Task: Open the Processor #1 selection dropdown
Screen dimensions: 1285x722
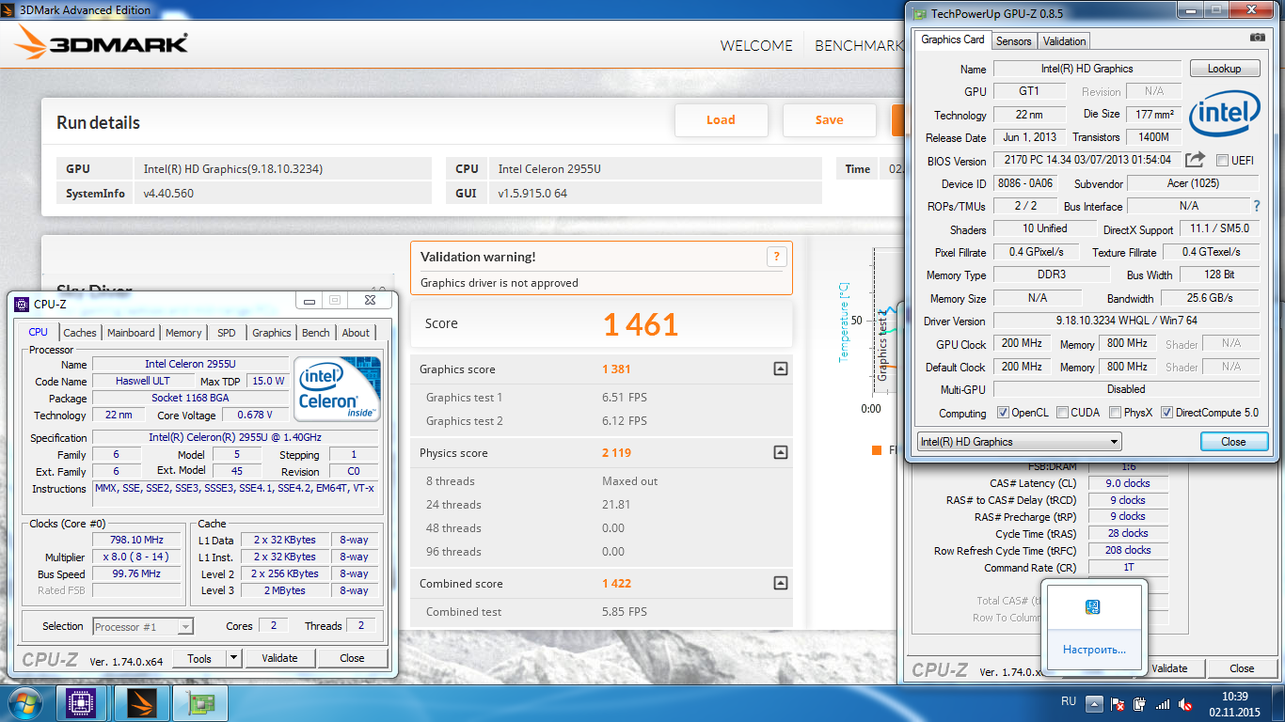Action: pos(144,626)
